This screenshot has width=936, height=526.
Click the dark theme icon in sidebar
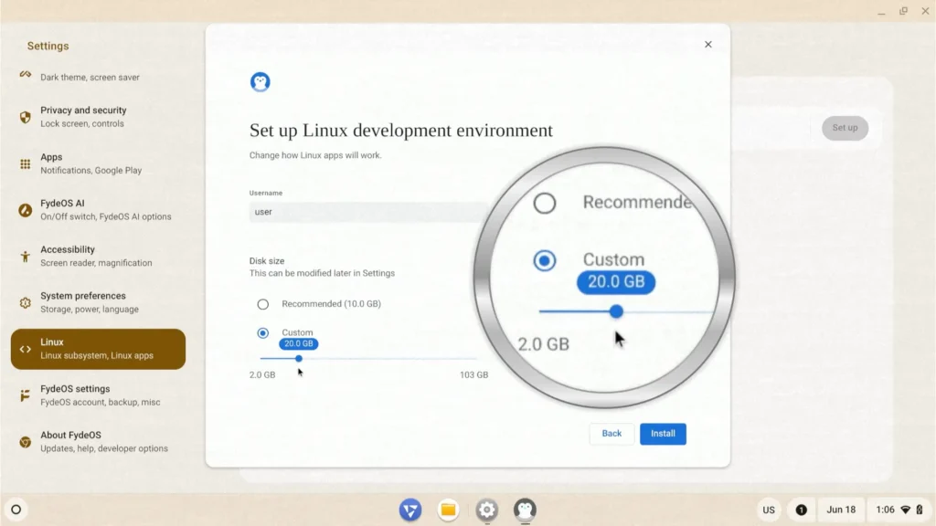pos(25,75)
